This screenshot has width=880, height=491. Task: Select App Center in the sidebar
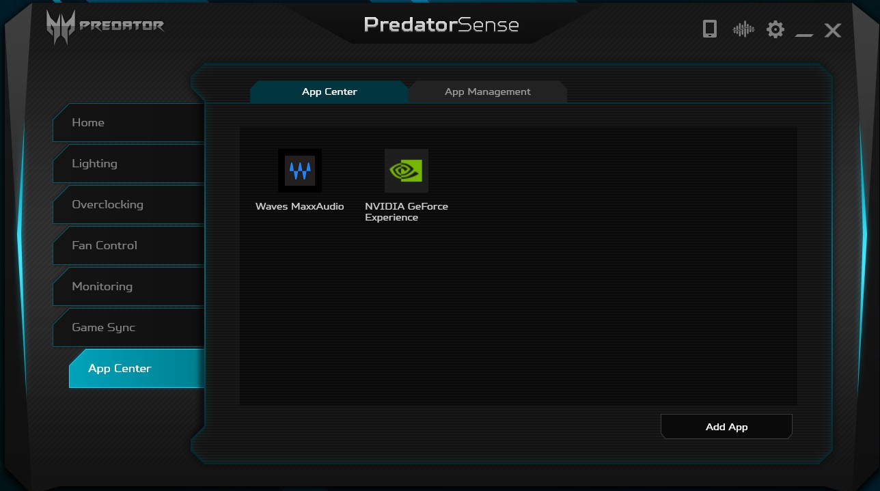click(137, 369)
